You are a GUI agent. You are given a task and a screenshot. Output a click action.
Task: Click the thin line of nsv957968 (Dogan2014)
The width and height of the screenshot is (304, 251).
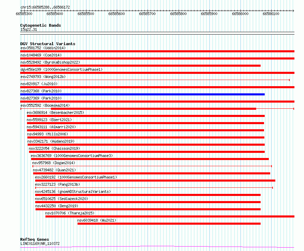click(x=152, y=166)
